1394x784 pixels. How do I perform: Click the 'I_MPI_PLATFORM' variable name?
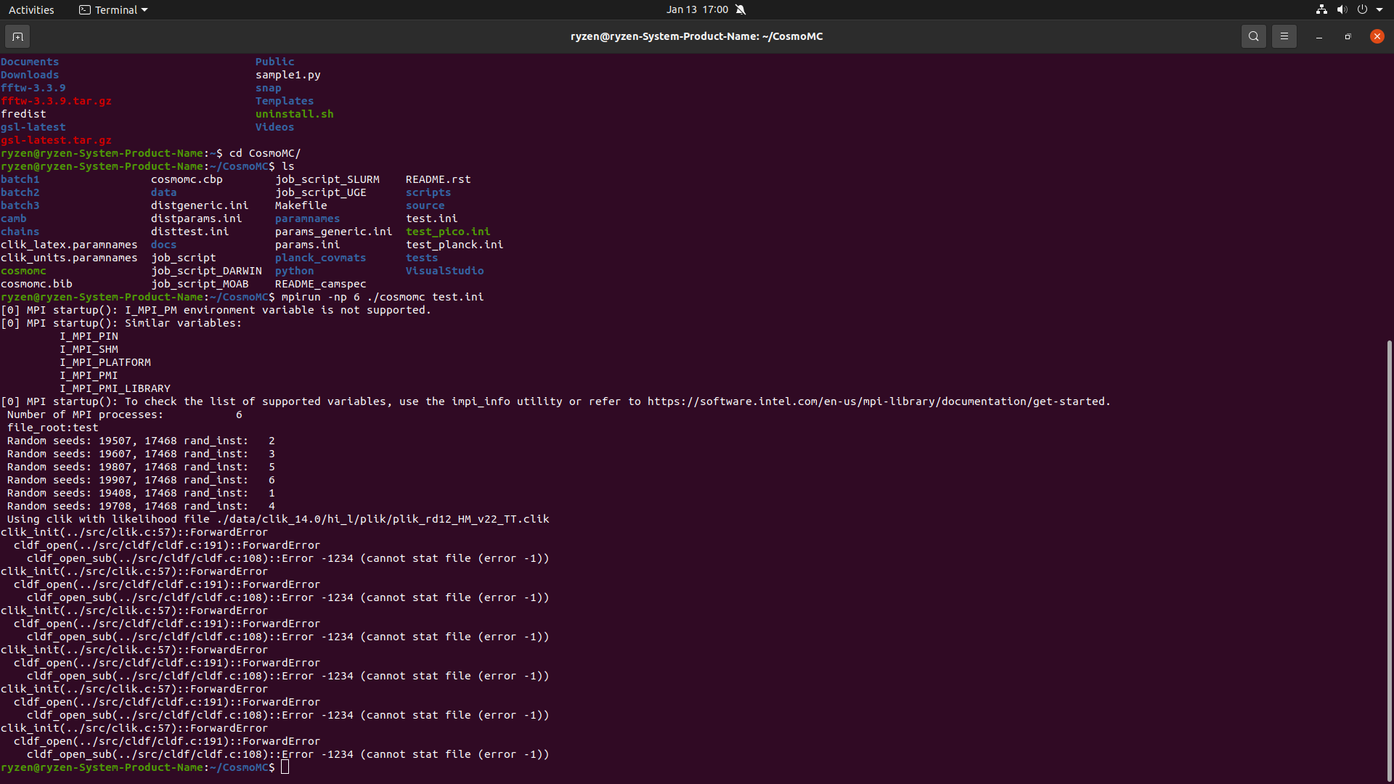pyautogui.click(x=105, y=362)
